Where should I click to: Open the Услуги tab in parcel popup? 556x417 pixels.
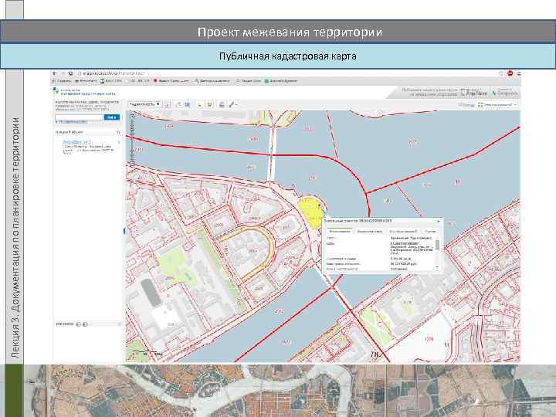click(x=430, y=231)
